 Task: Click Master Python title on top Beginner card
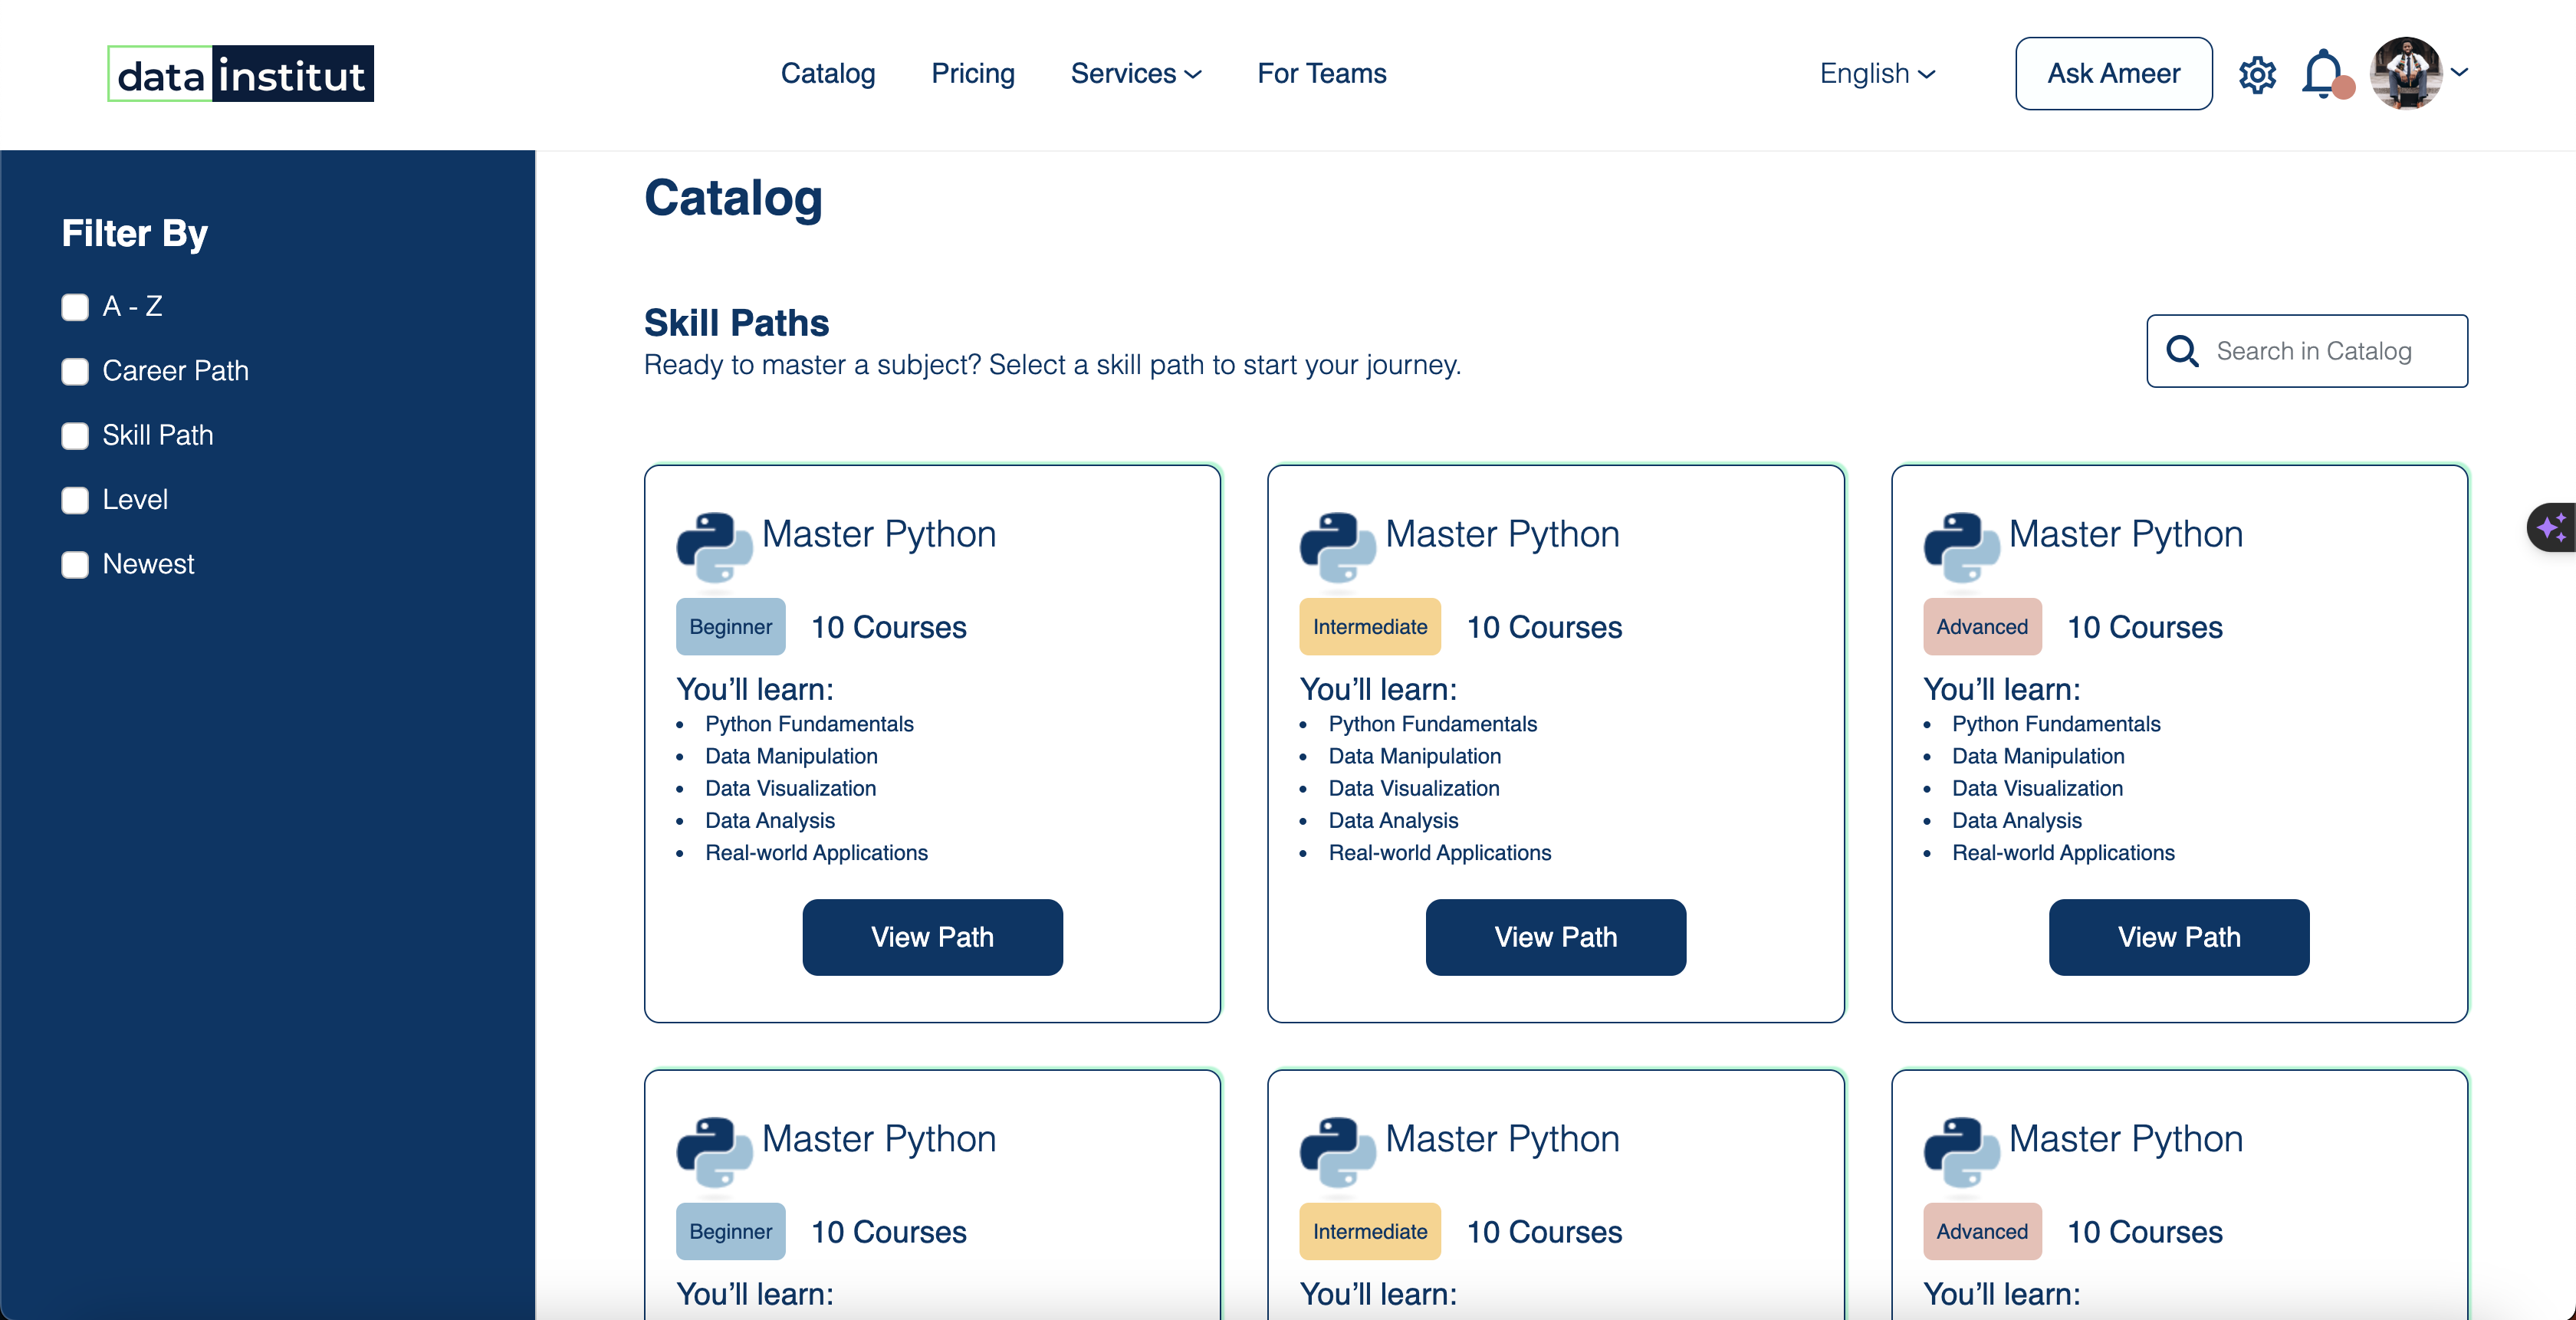[878, 535]
